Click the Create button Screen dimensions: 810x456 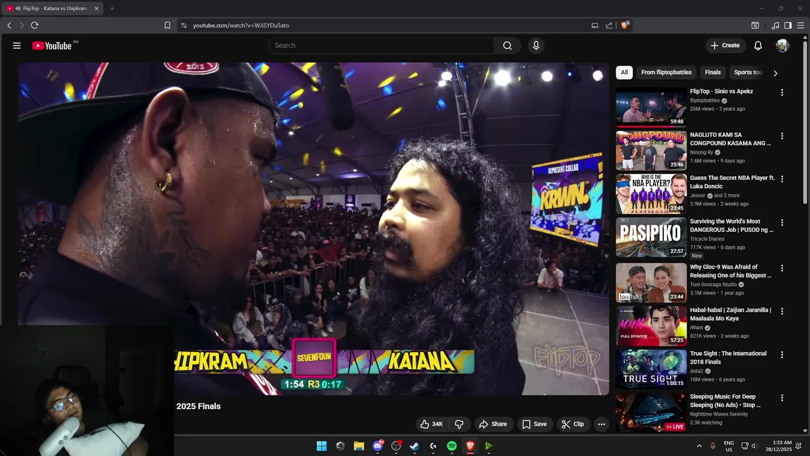(x=725, y=46)
